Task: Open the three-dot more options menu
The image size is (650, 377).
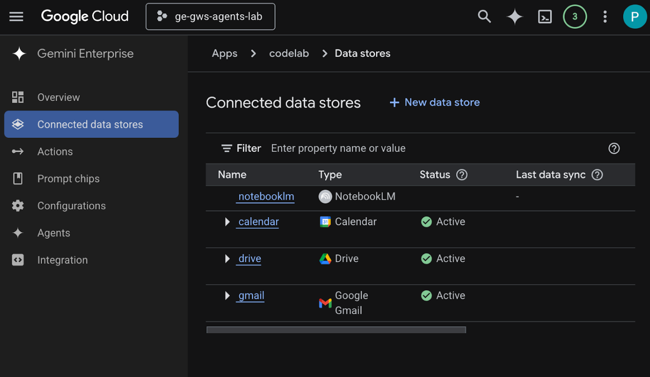Action: [605, 17]
